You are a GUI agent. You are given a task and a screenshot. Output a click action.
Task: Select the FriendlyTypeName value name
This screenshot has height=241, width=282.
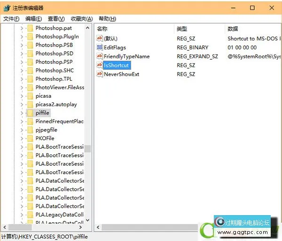[126, 56]
